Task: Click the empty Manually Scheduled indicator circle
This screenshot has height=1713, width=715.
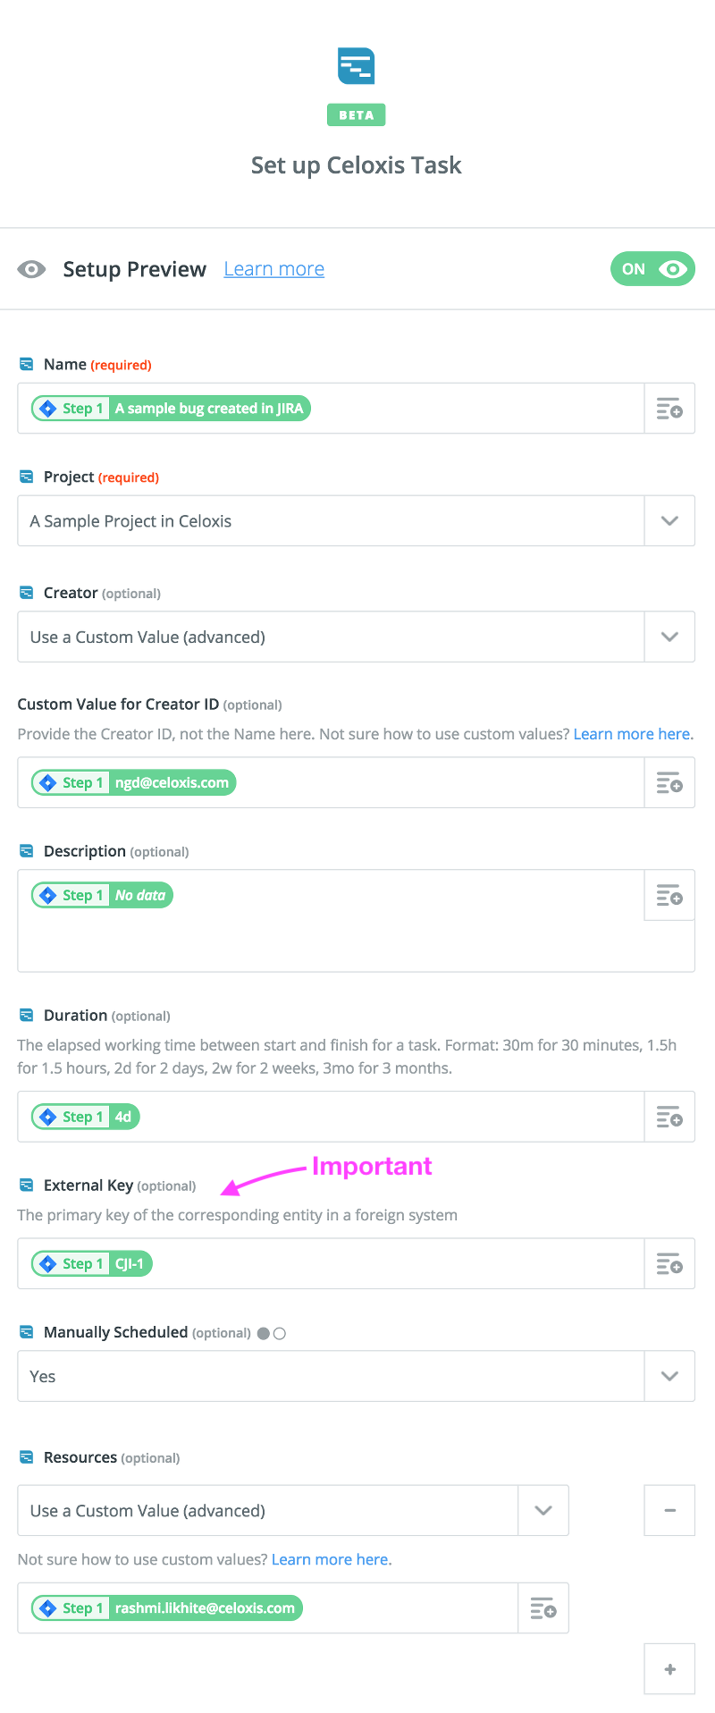Action: [280, 1333]
